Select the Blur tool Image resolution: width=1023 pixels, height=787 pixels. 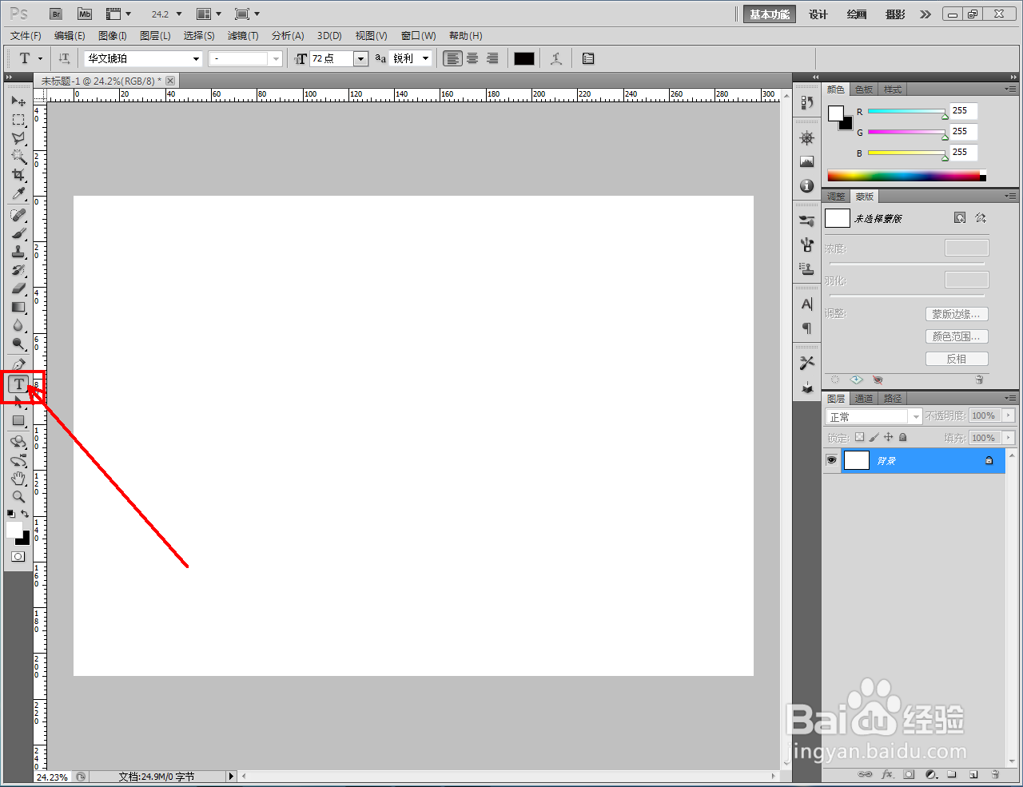click(x=18, y=325)
